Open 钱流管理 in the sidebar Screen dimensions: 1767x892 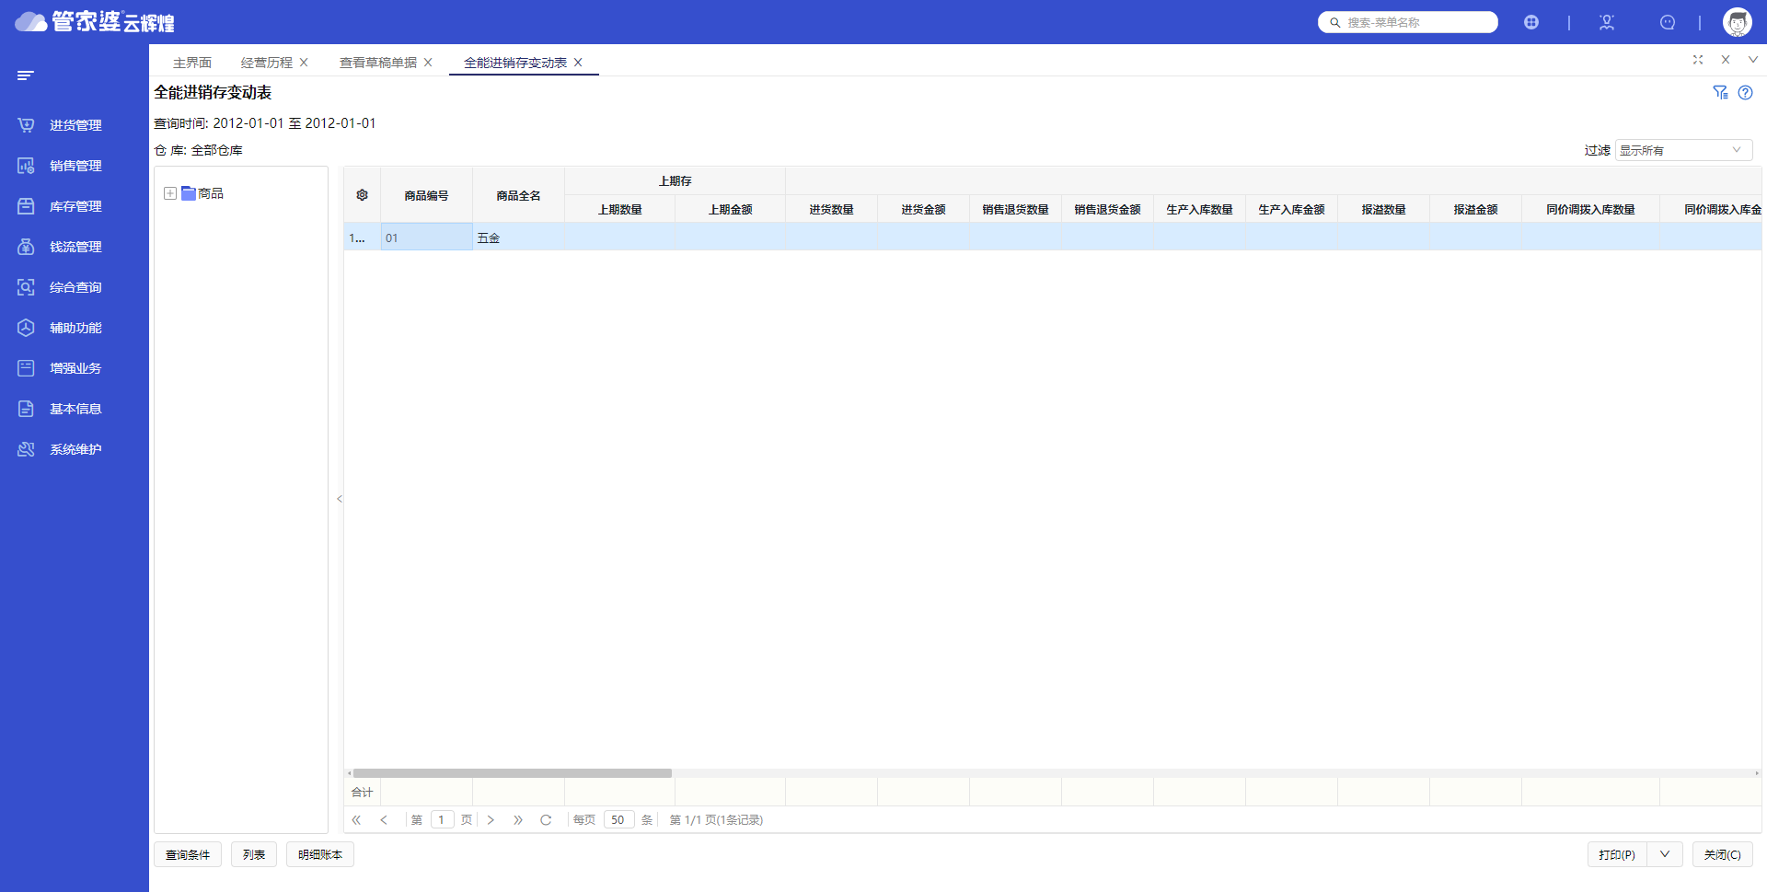pyautogui.click(x=75, y=247)
